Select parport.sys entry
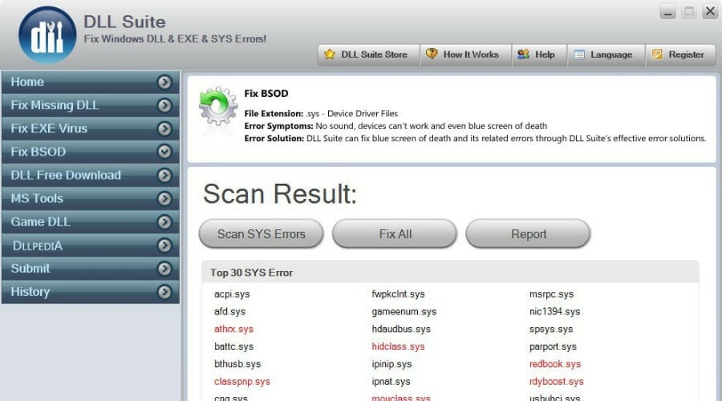Viewport: 722px width, 401px height. point(553,346)
